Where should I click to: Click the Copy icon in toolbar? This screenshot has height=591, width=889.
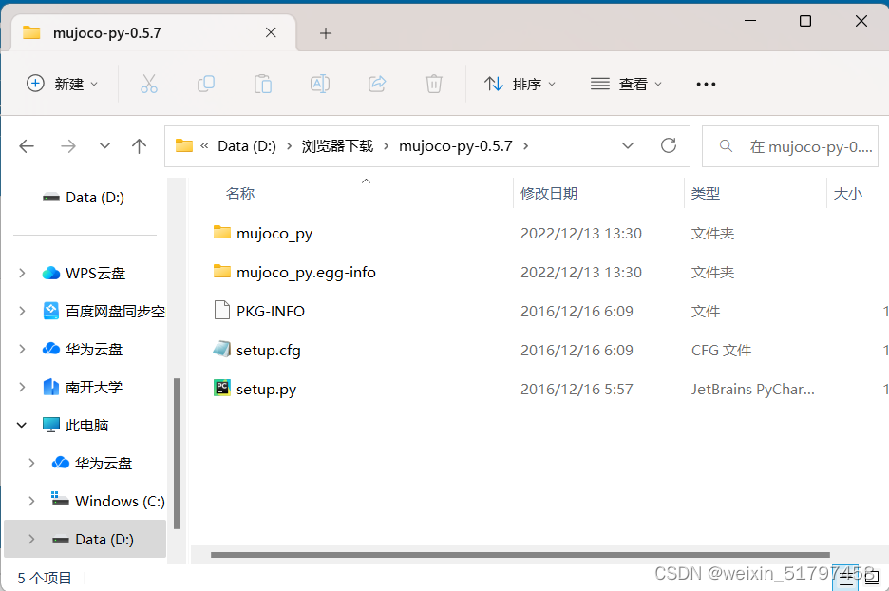[206, 84]
